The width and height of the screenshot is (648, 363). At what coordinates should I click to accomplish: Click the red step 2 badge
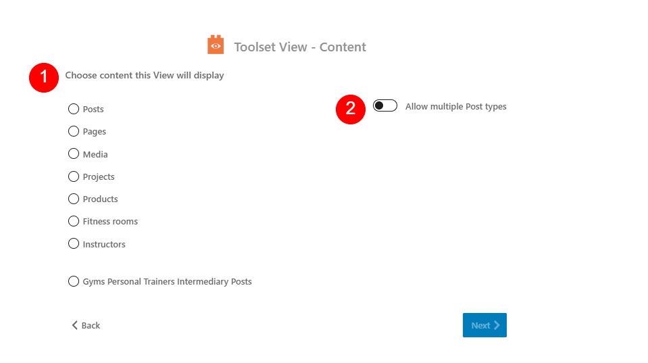point(351,108)
